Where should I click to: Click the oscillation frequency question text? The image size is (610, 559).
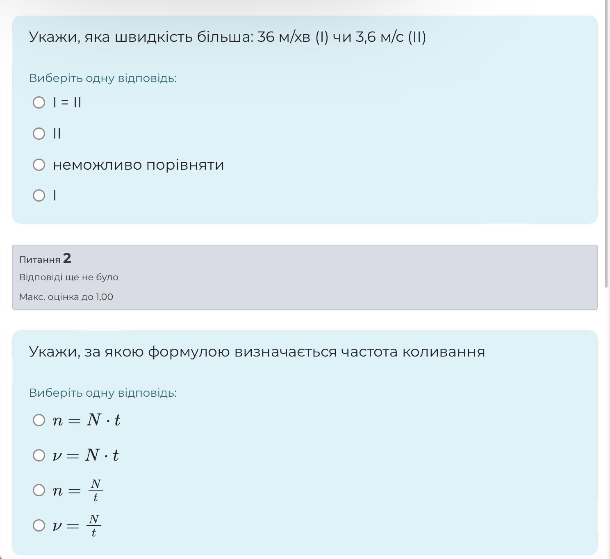pos(257,352)
